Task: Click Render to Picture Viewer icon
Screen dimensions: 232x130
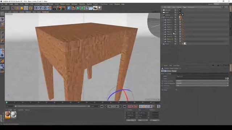Action: (59, 8)
